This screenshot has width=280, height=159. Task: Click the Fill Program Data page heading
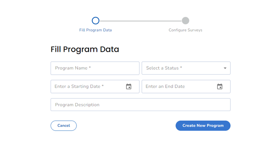(85, 49)
